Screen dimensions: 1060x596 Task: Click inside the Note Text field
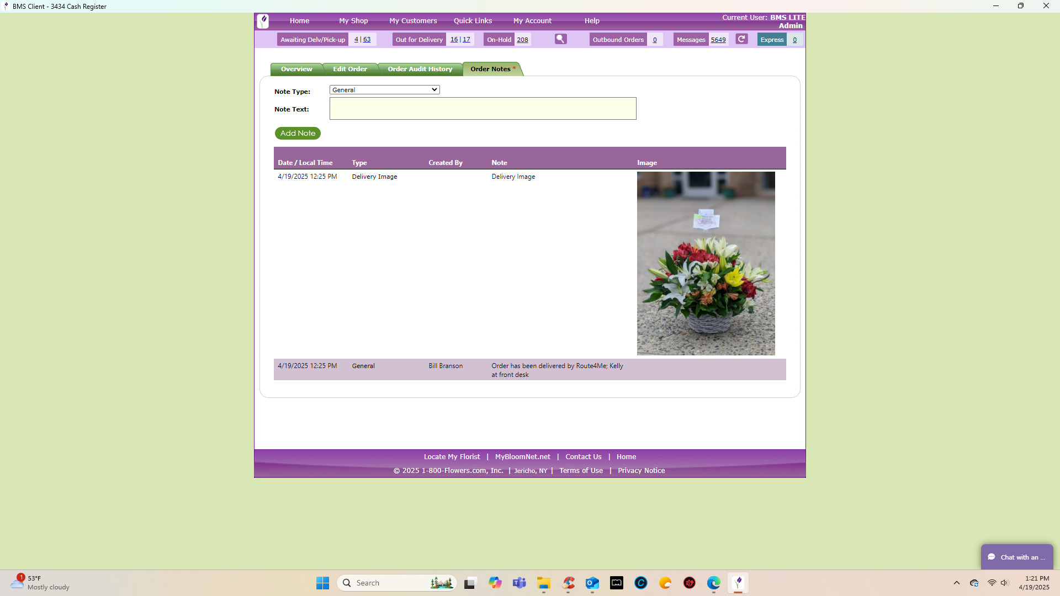point(483,109)
